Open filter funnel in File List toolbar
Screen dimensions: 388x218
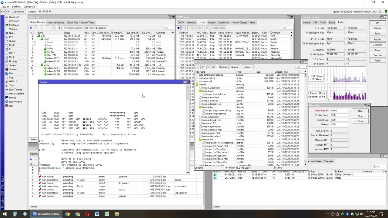[202, 67]
